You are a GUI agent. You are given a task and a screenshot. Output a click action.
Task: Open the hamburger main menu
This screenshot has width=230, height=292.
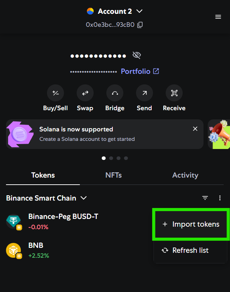218,17
